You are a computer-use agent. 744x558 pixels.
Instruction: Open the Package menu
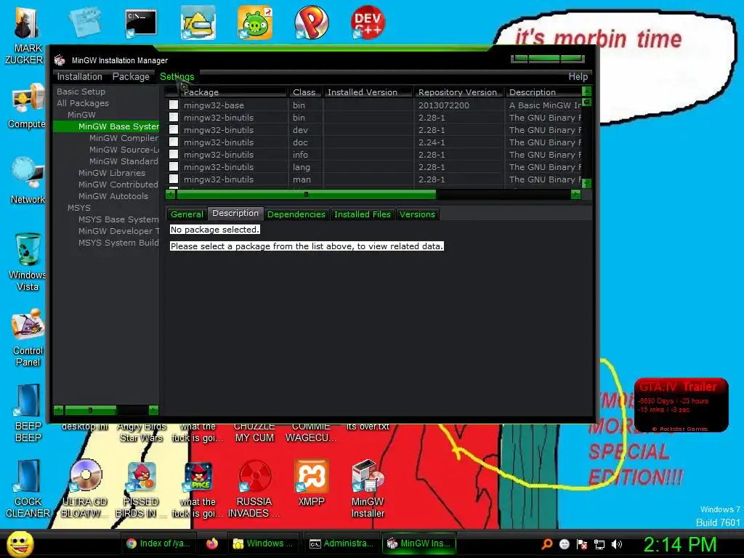[x=131, y=76]
